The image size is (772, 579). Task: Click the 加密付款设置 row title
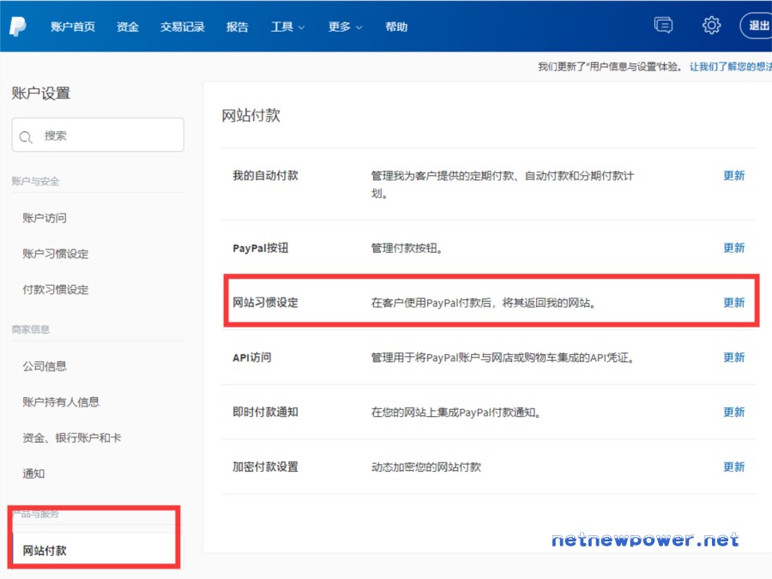(265, 467)
